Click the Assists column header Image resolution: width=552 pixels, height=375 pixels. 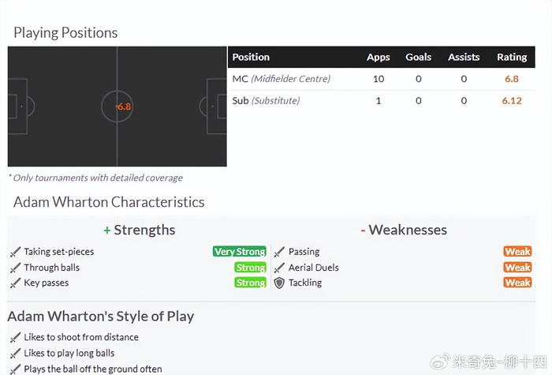[464, 57]
